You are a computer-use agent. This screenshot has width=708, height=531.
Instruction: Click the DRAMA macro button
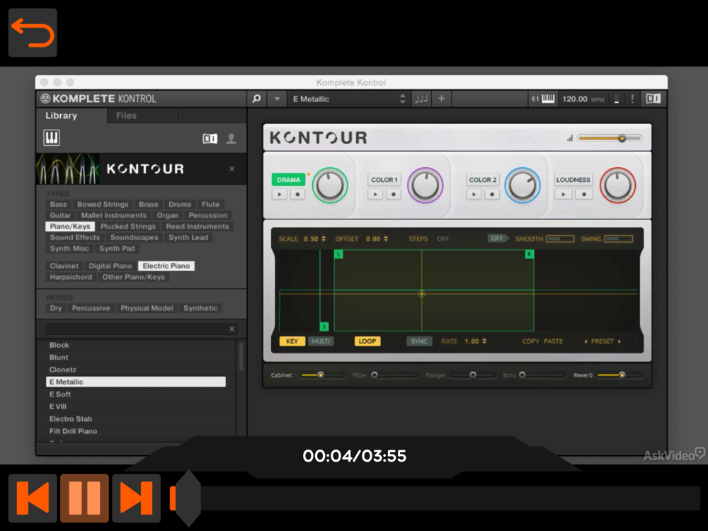click(289, 180)
